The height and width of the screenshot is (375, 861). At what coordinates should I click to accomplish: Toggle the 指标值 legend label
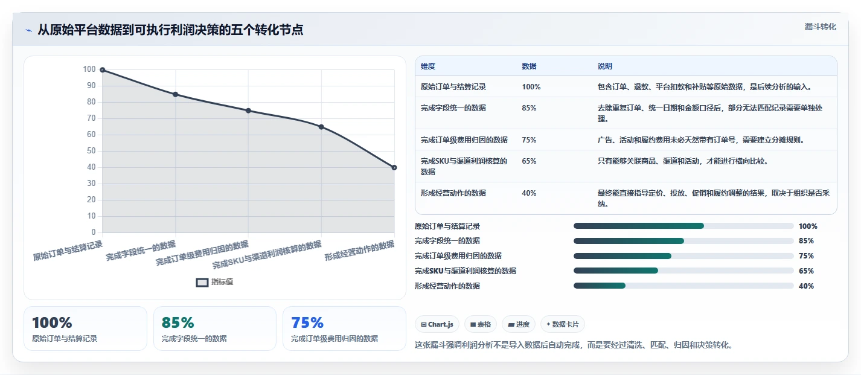222,282
